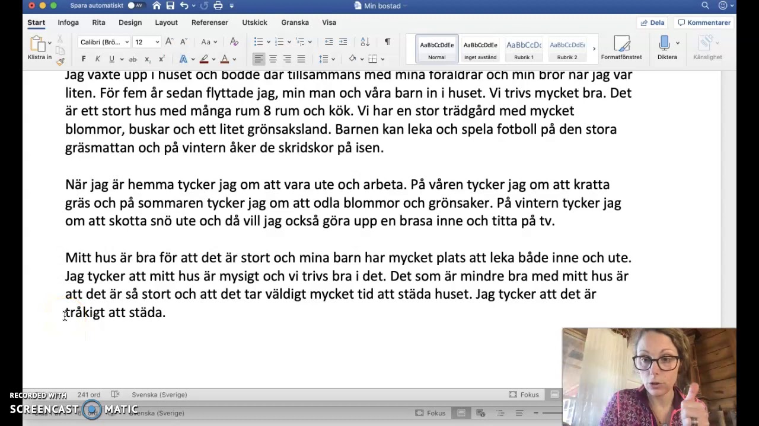
Task: Toggle strikethrough formatting
Action: pyautogui.click(x=133, y=59)
